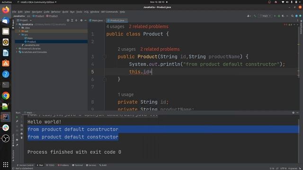
Task: Clear output with the trash icon
Action: pyautogui.click(x=21, y=137)
